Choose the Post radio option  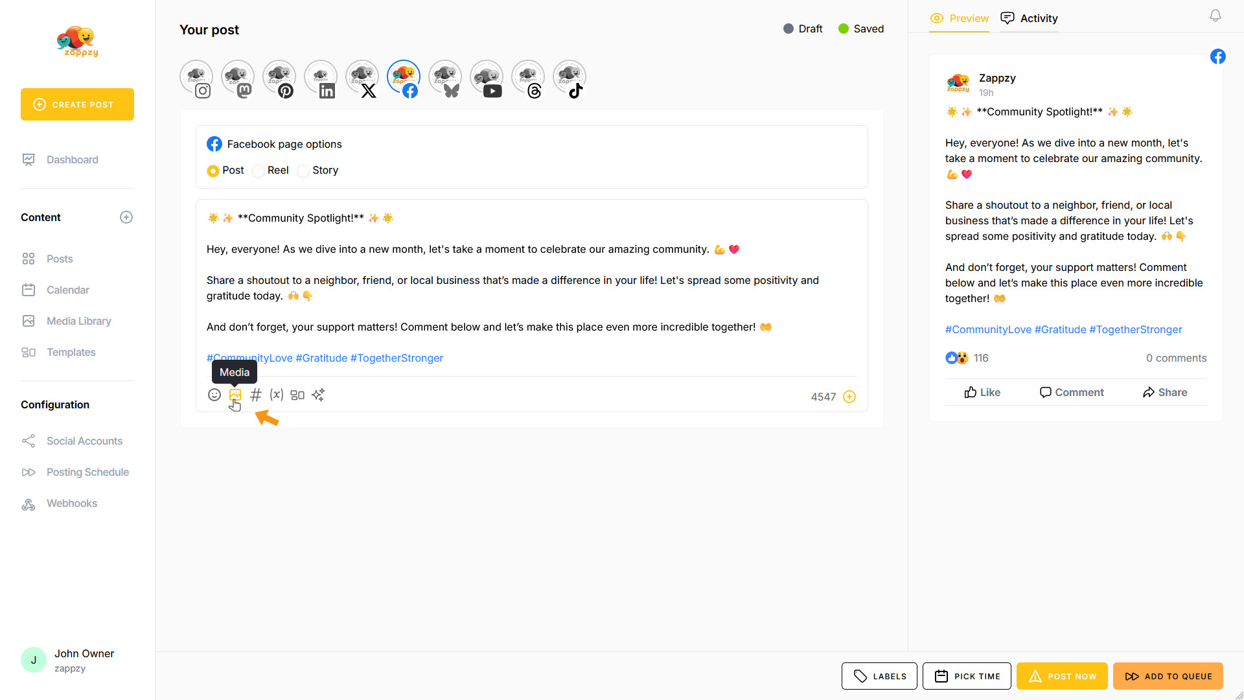click(213, 171)
